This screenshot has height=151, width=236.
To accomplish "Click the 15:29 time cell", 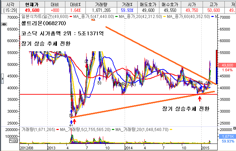I will [8, 11].
